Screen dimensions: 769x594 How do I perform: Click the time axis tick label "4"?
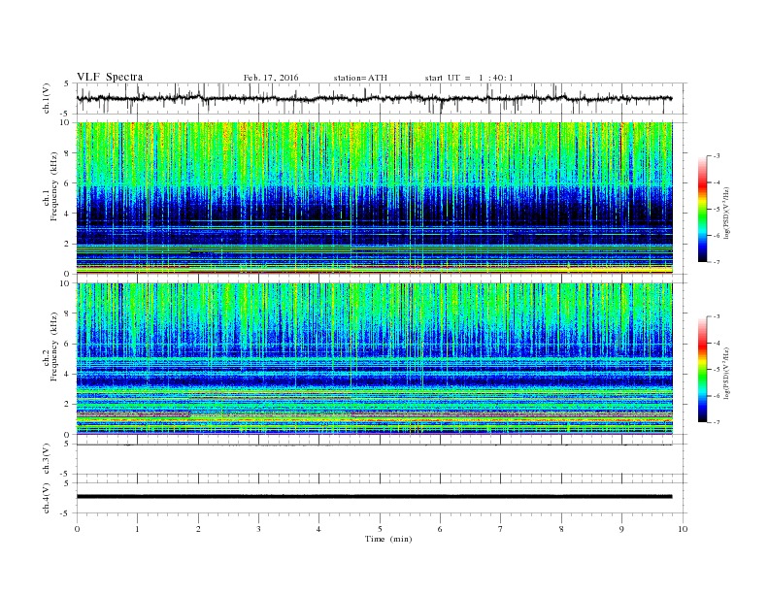[x=318, y=529]
